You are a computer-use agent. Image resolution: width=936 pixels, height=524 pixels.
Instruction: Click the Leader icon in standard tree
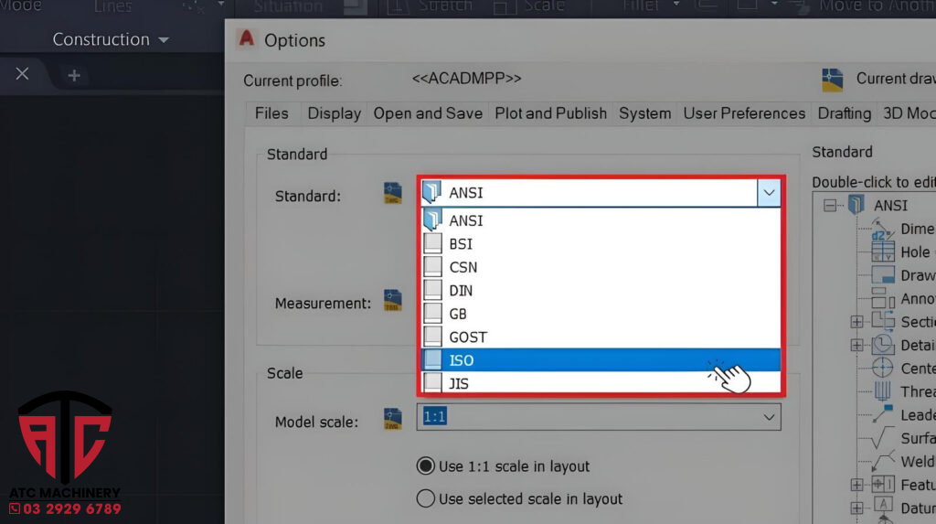(883, 414)
